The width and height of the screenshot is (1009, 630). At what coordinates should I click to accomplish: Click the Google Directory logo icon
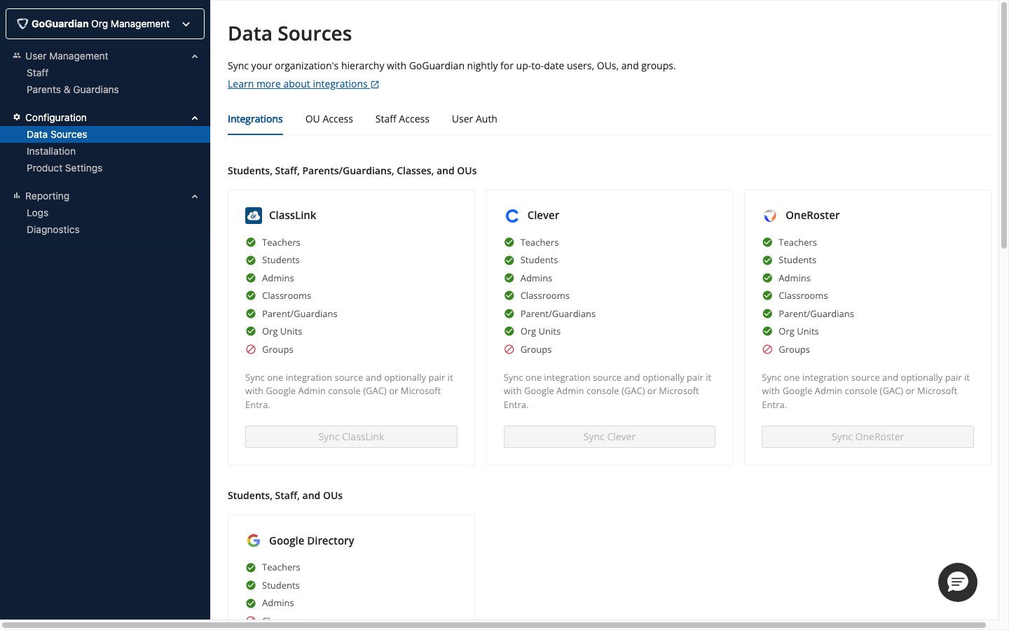(x=254, y=540)
